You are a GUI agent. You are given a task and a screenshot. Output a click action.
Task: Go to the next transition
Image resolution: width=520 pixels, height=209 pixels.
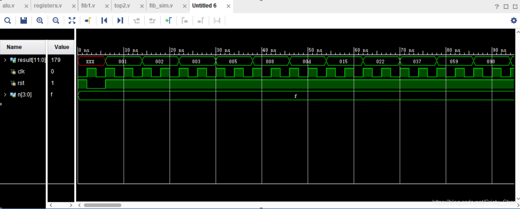pos(152,21)
